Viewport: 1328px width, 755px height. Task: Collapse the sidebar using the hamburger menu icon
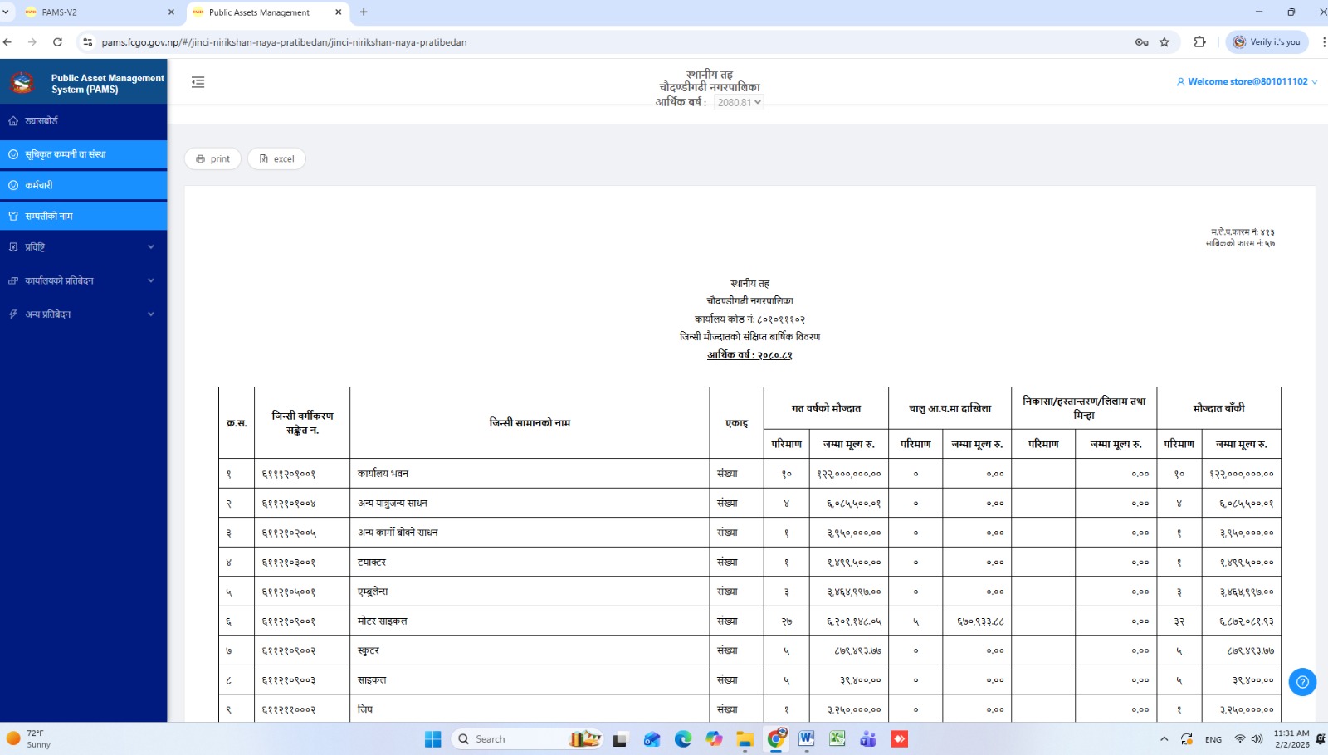198,82
